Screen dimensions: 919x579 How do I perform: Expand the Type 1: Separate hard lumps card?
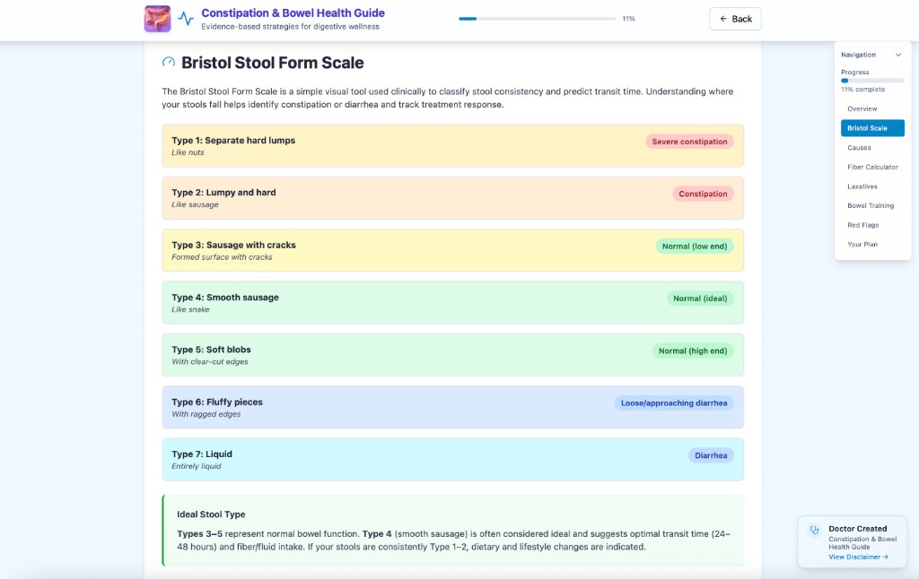coord(452,146)
